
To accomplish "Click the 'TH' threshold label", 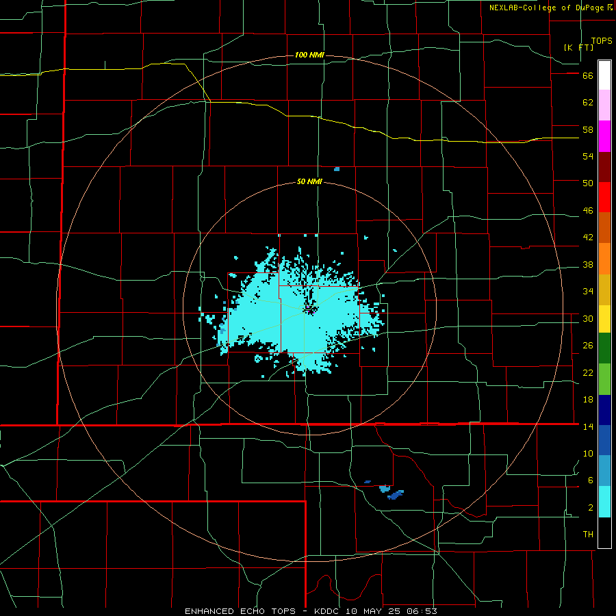I will (x=588, y=535).
